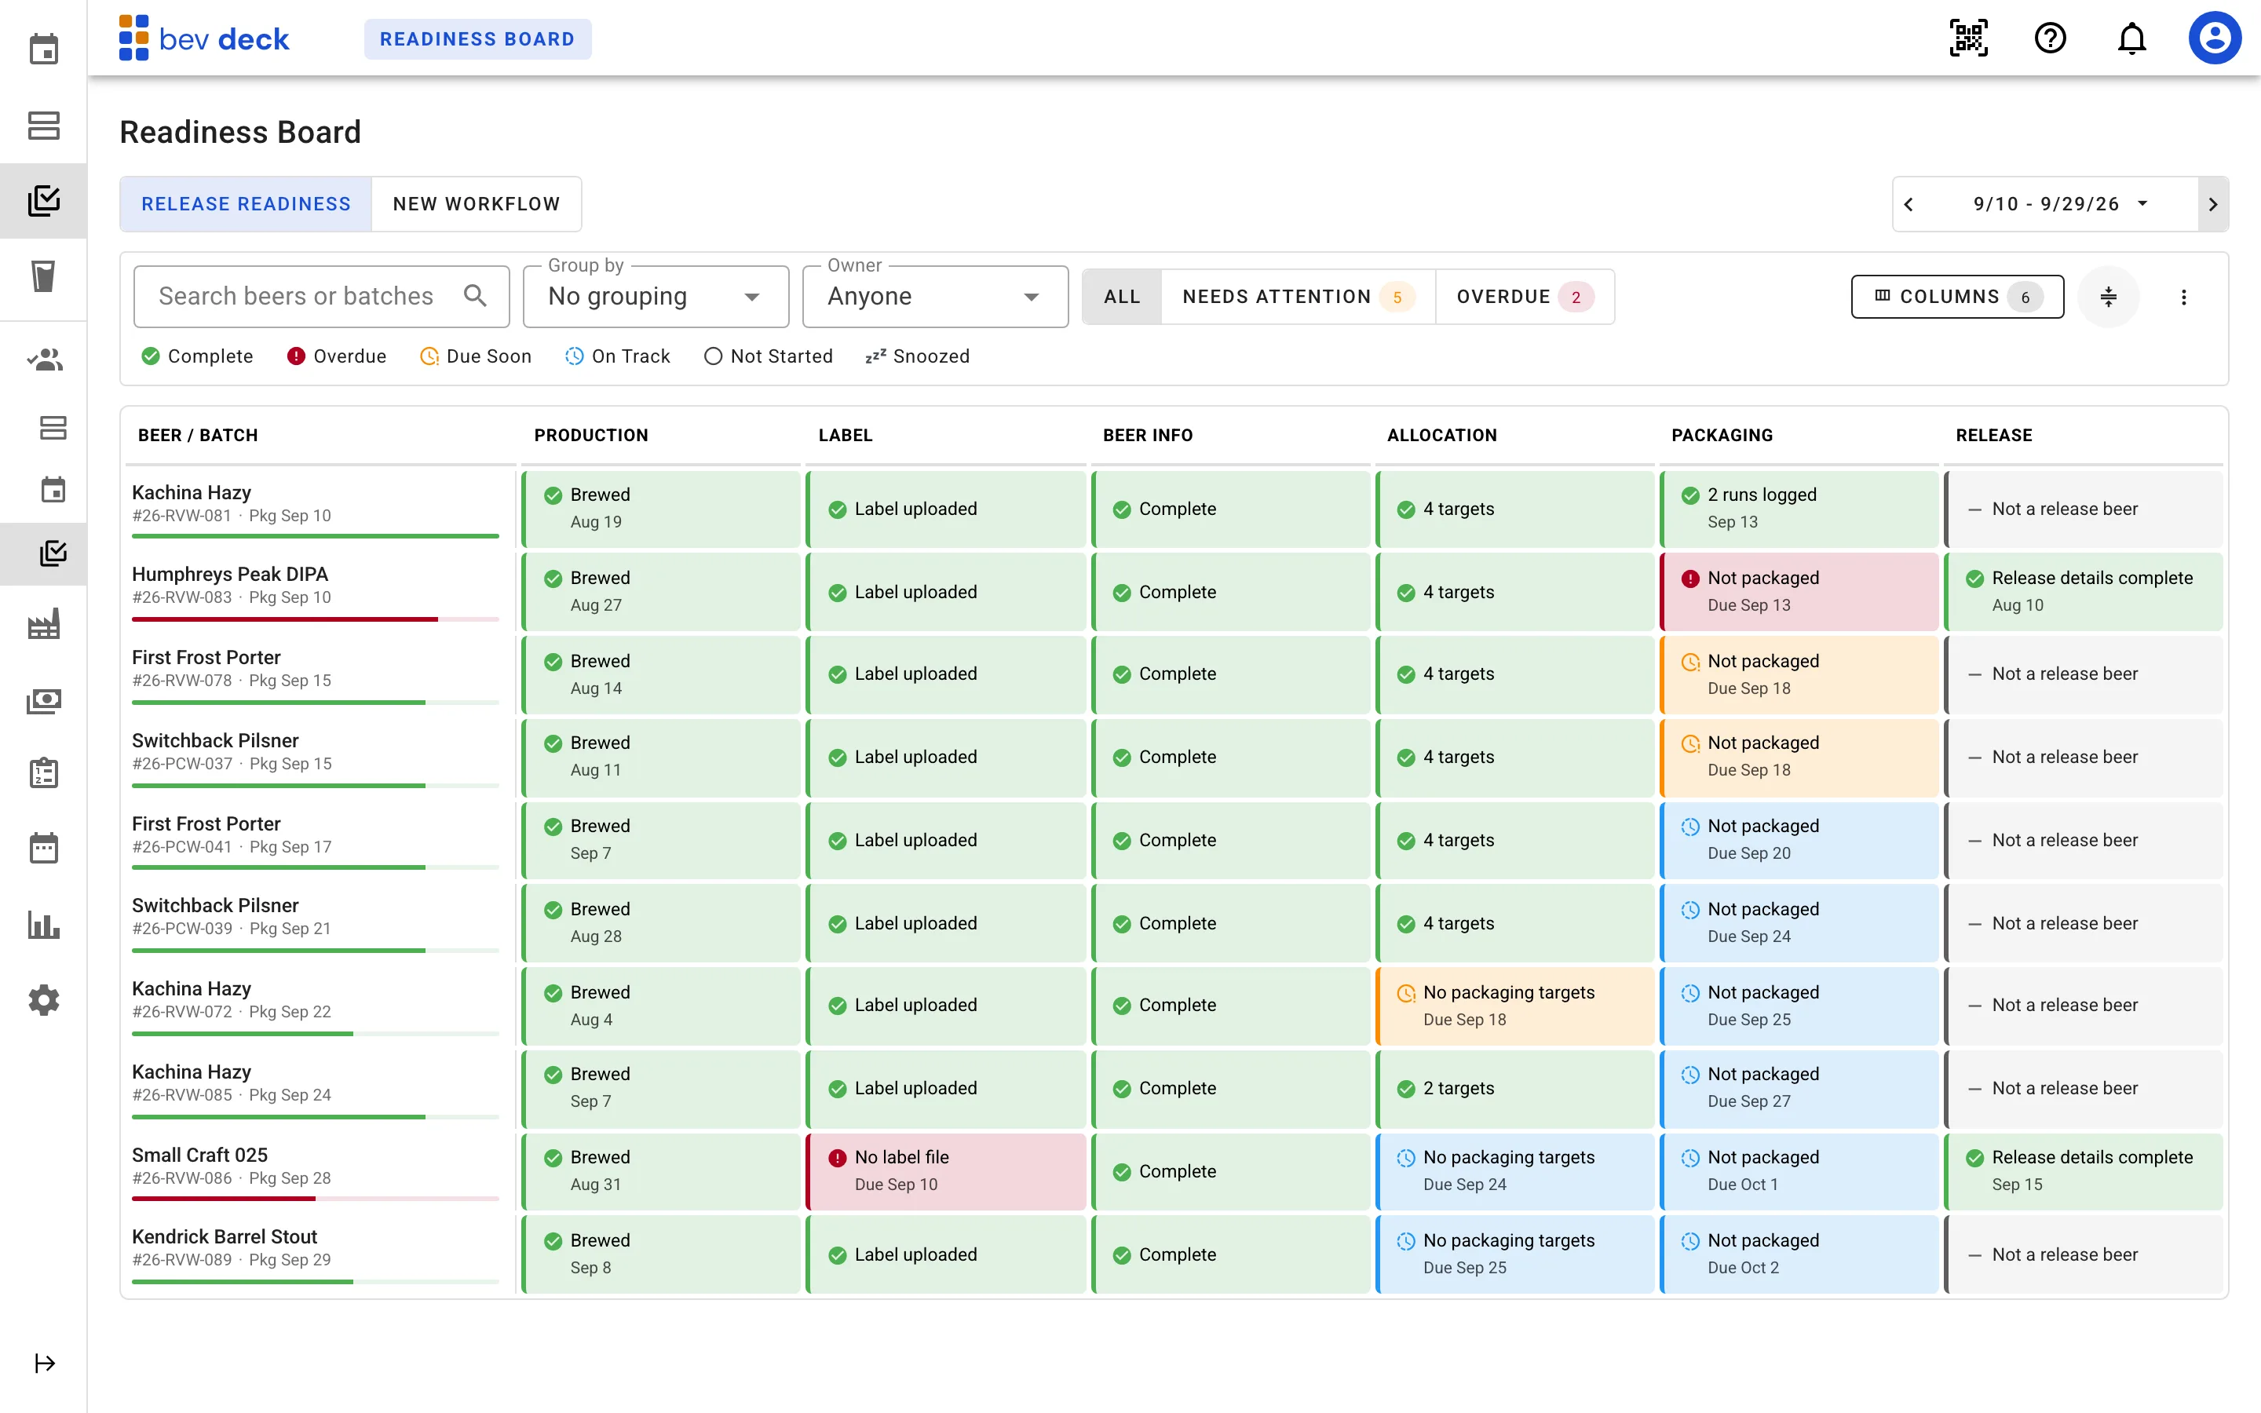This screenshot has width=2261, height=1413.
Task: Expand the sidebar with arrow icon
Action: pyautogui.click(x=44, y=1363)
